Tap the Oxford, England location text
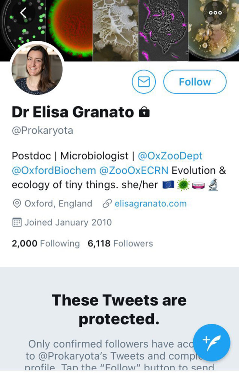 (x=58, y=204)
